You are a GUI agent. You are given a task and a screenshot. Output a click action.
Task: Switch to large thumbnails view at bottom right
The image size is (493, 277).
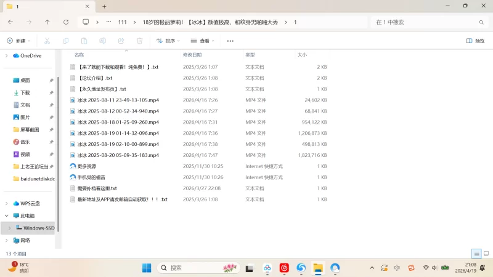pyautogui.click(x=486, y=254)
